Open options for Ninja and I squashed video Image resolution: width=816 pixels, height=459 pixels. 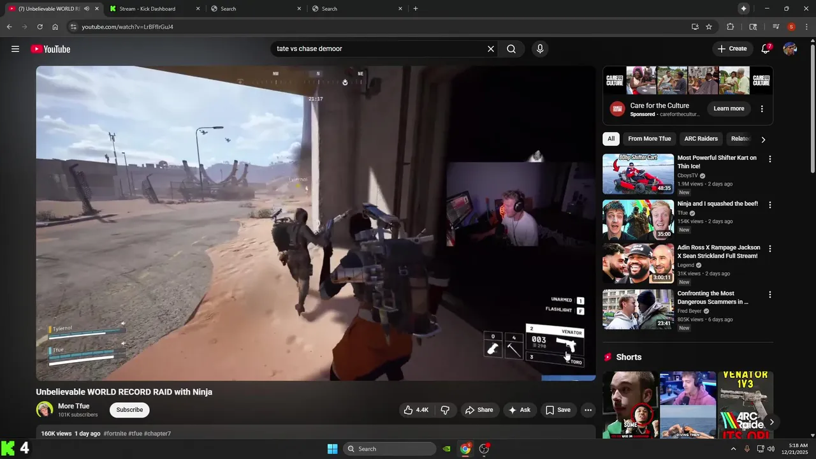[769, 205]
